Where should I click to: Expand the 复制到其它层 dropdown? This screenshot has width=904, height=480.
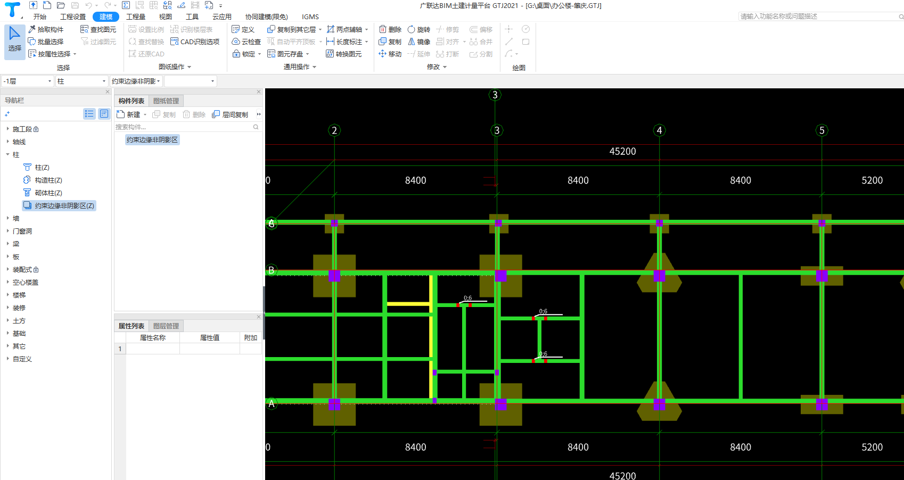point(320,29)
